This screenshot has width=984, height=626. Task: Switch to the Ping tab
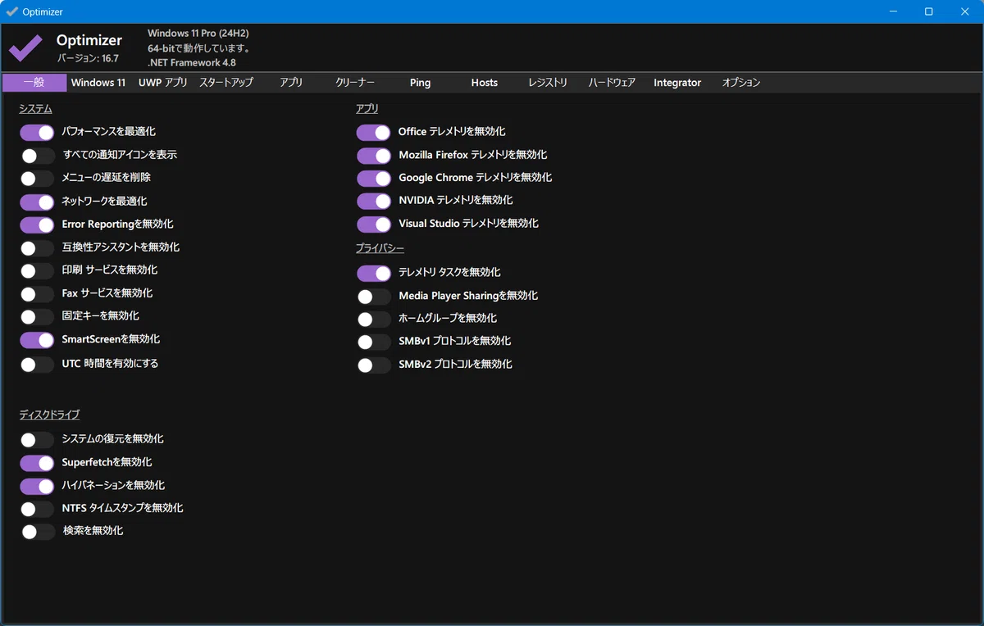[x=420, y=83]
